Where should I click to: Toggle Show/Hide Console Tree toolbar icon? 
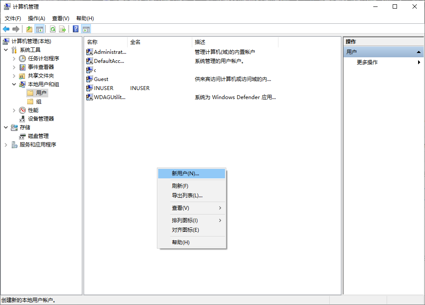[40, 29]
